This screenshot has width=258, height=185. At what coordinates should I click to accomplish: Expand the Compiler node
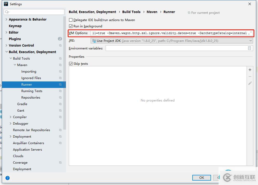11,117
